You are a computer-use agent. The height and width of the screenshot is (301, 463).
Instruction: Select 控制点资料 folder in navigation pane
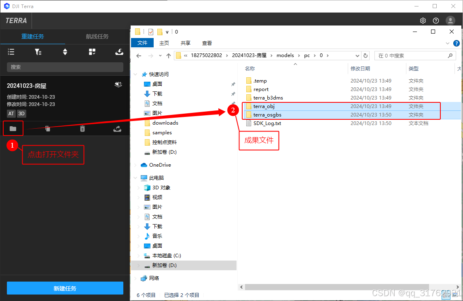pos(165,142)
